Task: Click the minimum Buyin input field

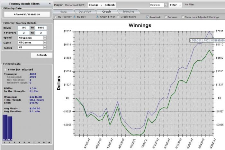Action: tap(23, 28)
